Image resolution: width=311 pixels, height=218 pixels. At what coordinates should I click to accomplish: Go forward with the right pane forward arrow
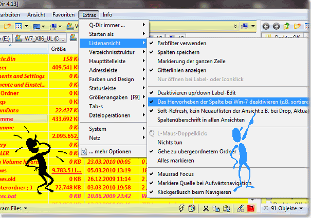tap(276, 26)
